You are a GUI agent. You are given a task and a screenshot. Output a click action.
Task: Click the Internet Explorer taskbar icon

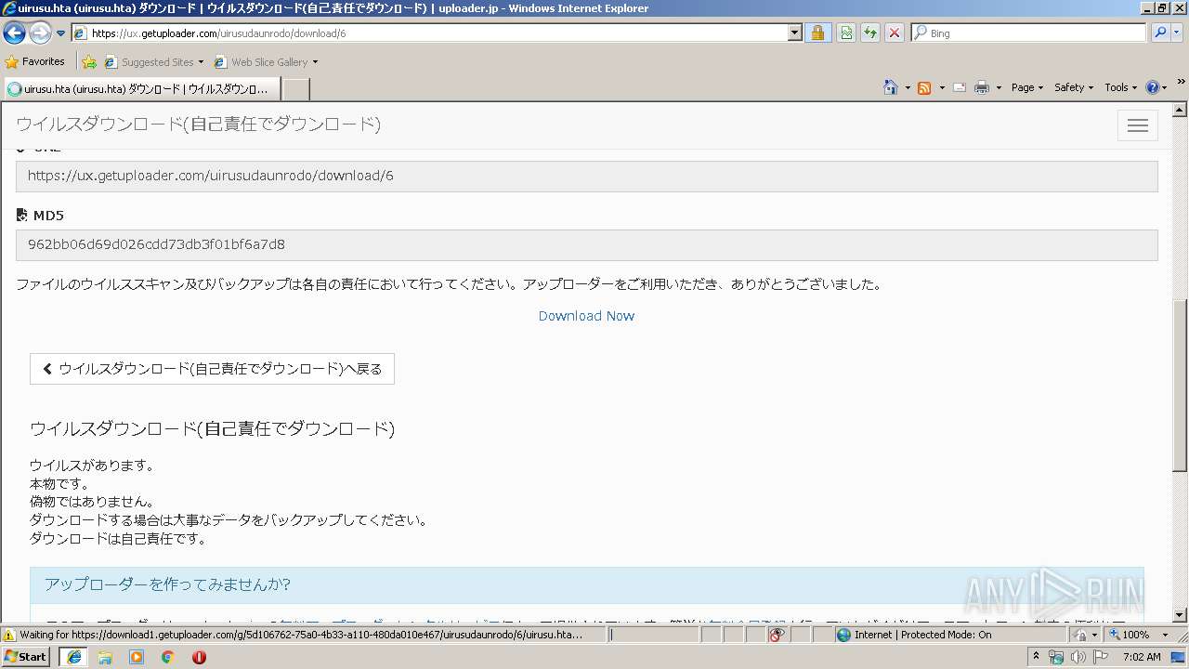coord(74,656)
